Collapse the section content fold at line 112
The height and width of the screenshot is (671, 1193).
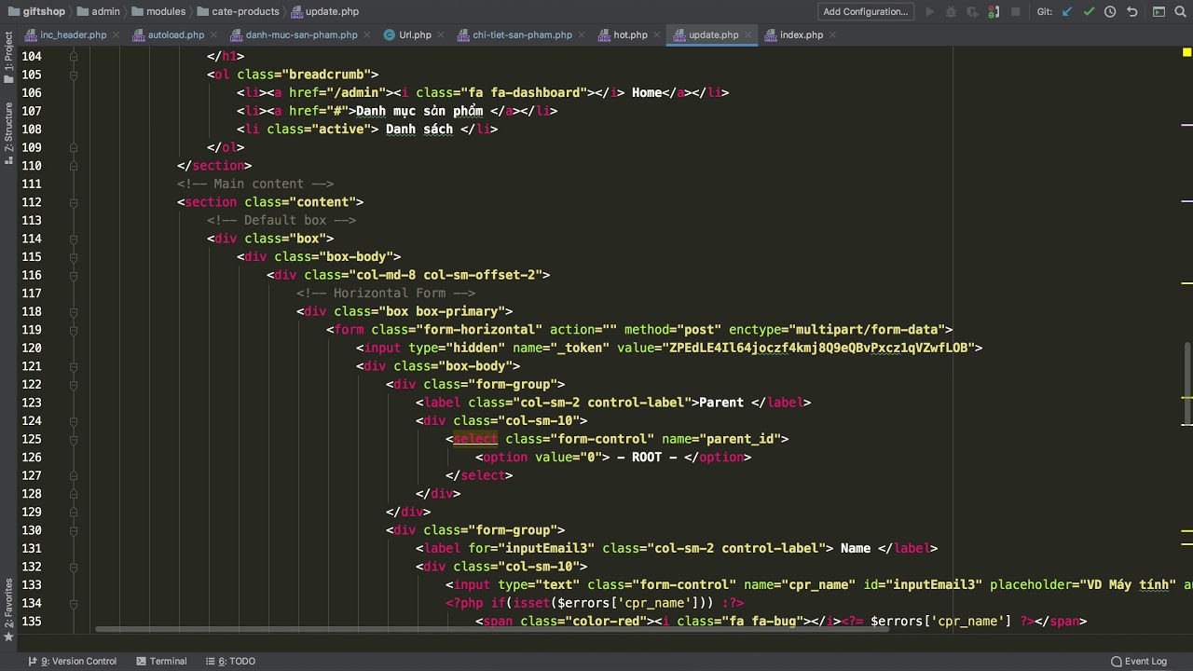[x=73, y=202]
